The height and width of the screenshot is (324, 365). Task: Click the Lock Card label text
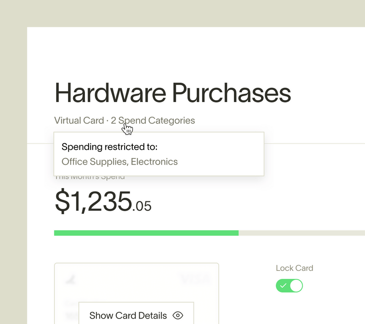[294, 268]
